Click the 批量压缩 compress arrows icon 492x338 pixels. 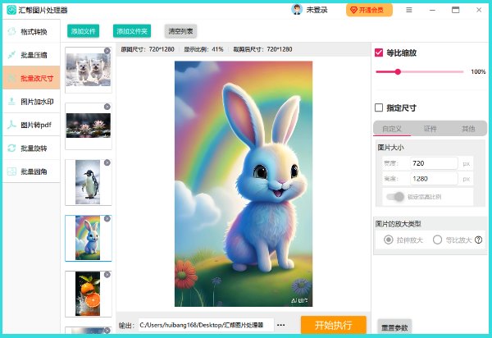pos(11,55)
